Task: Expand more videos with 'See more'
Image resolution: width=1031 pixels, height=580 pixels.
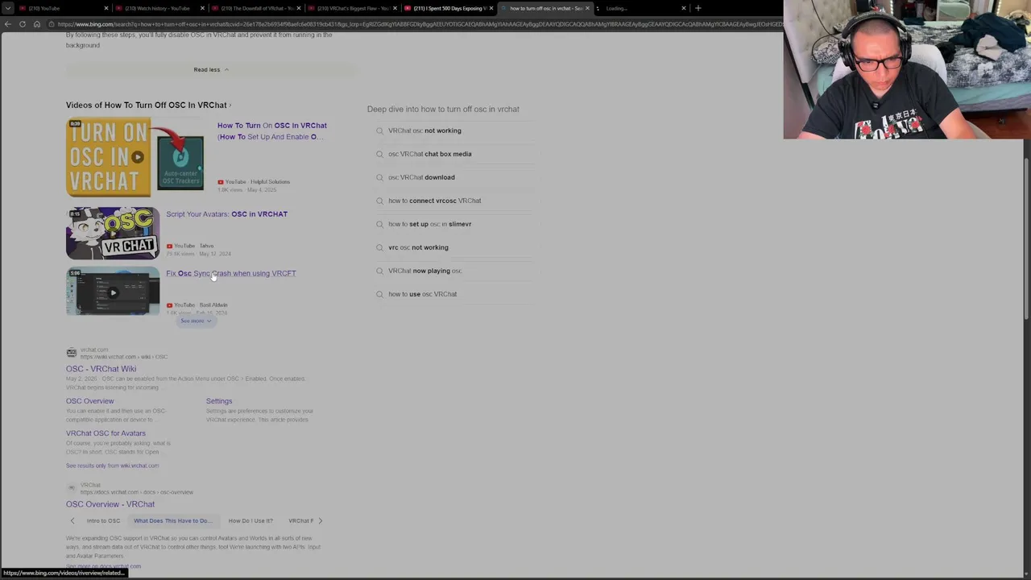Action: click(196, 321)
